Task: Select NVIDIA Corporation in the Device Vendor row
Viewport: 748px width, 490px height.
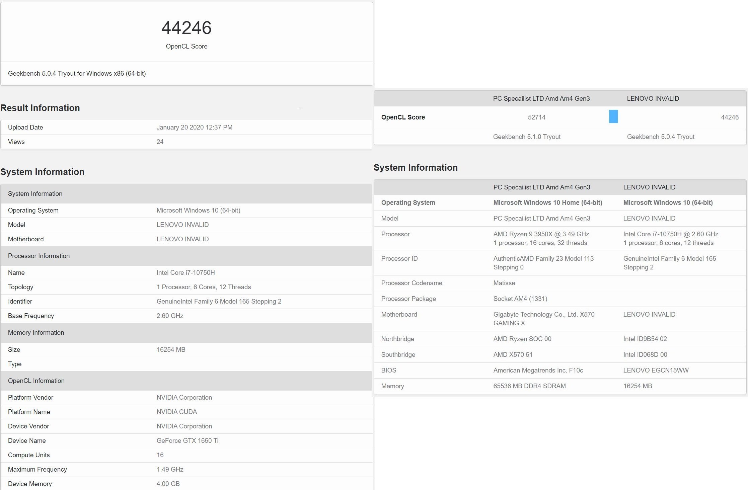Action: click(x=184, y=426)
